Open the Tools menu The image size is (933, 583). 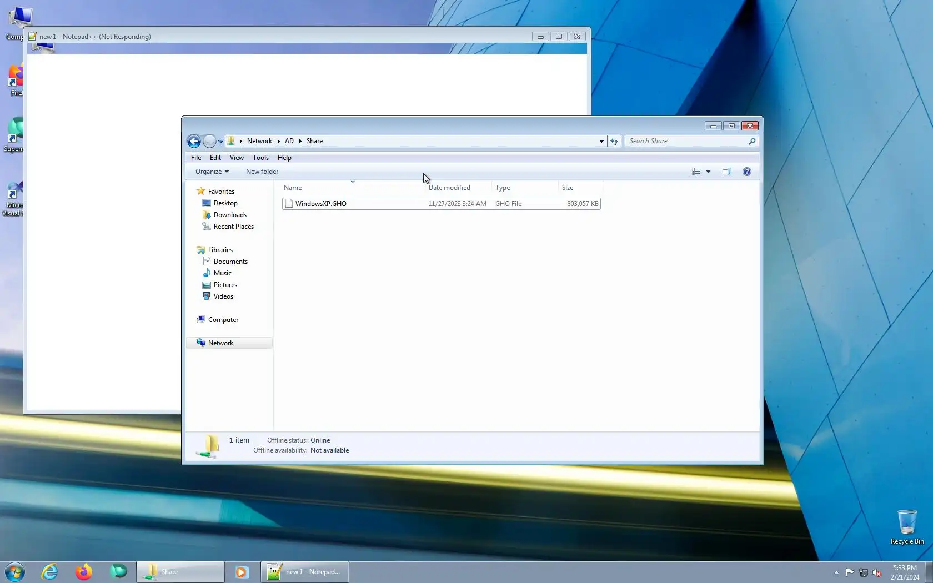click(x=260, y=158)
